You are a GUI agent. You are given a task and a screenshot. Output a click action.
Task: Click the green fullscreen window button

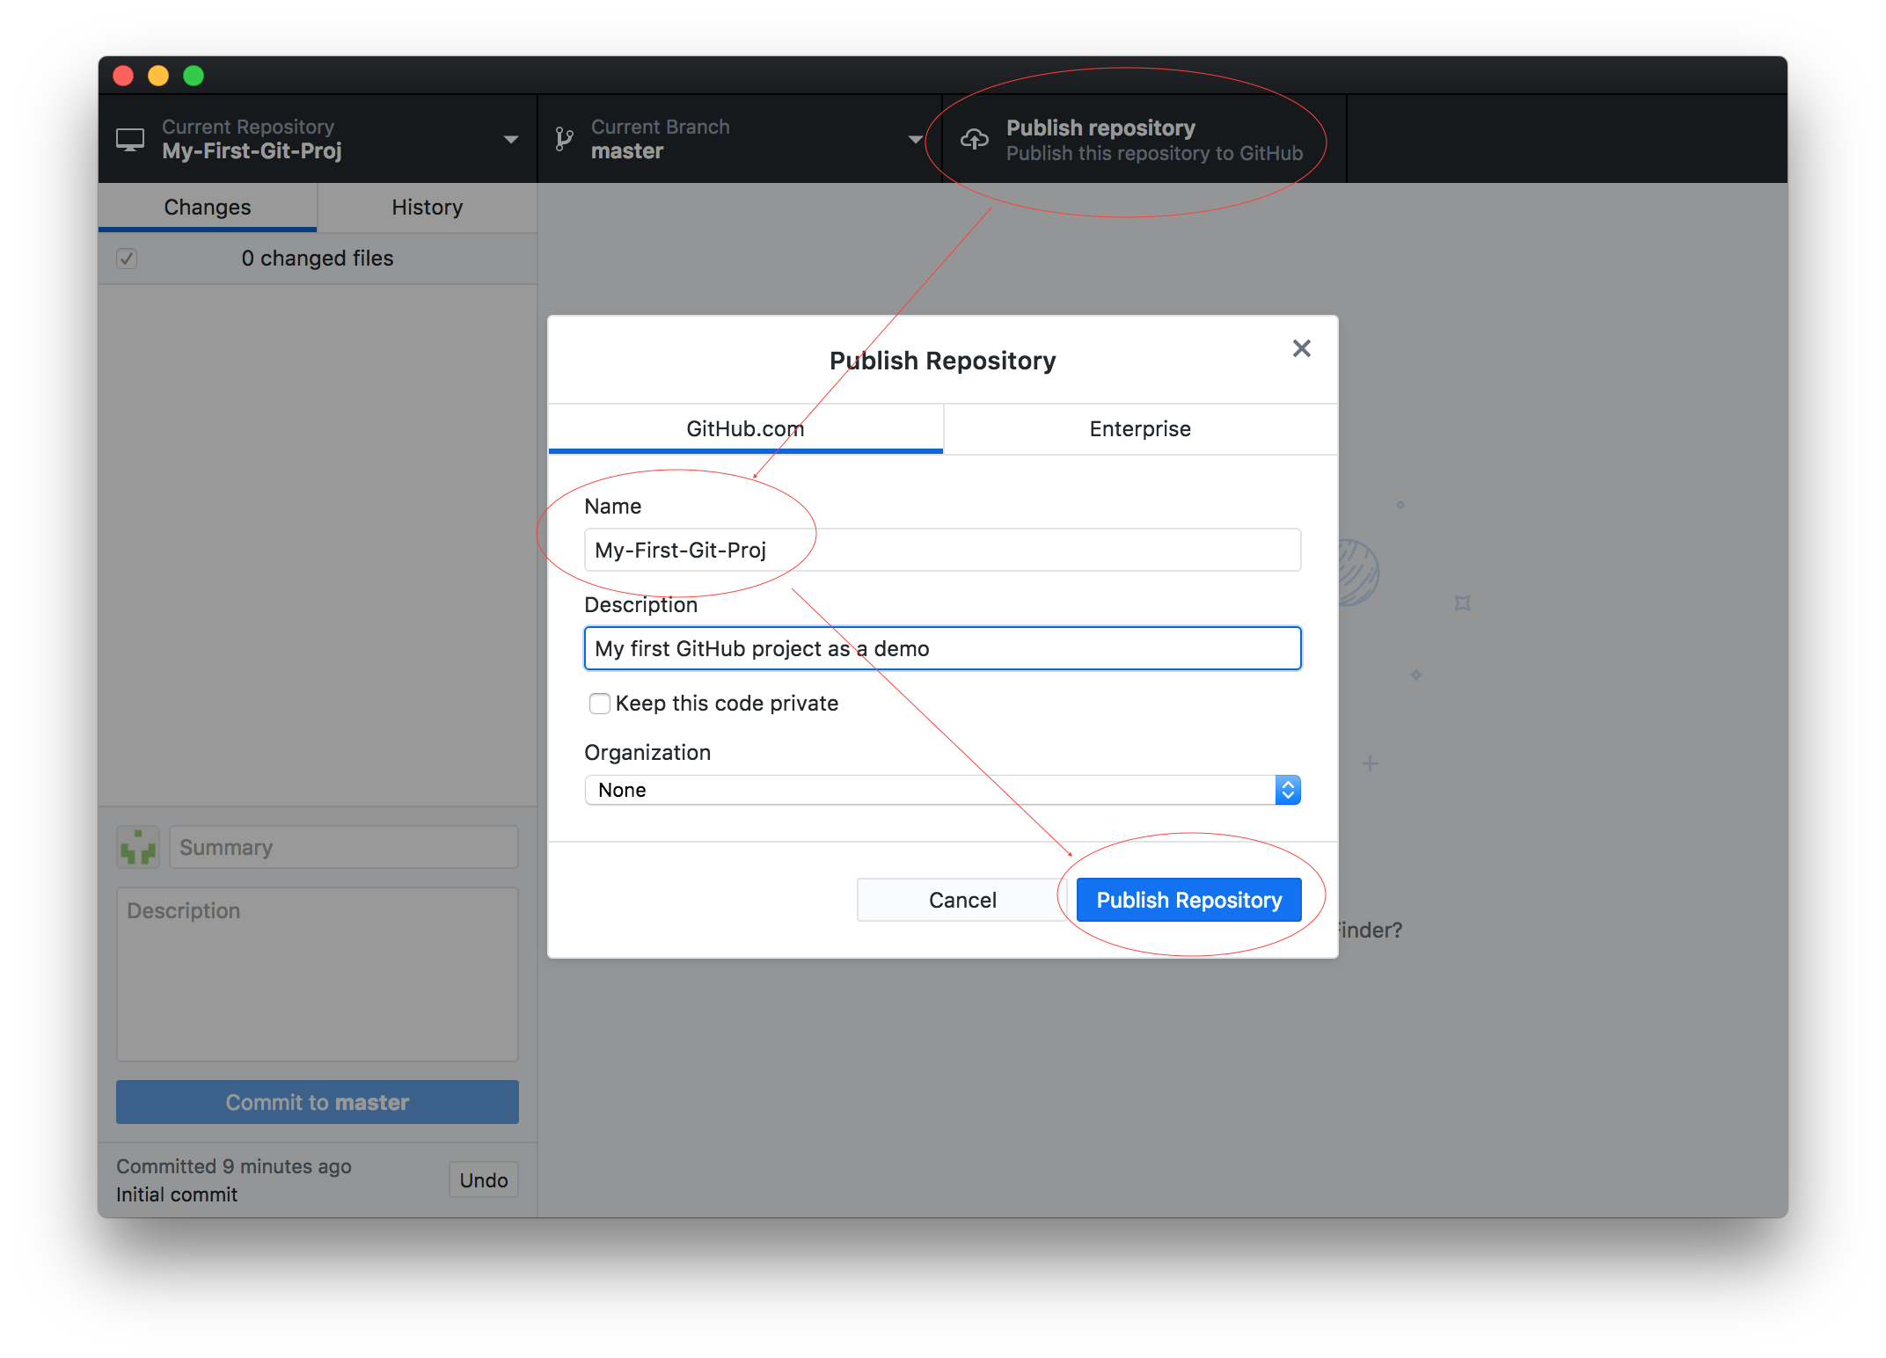click(x=194, y=76)
